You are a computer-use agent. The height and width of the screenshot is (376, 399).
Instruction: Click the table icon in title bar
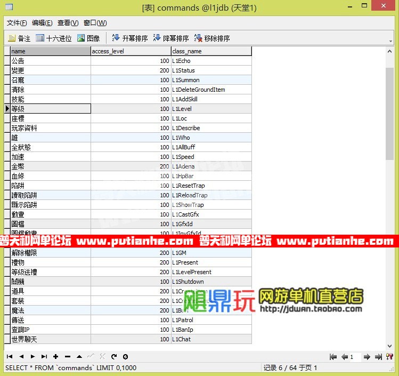point(9,7)
